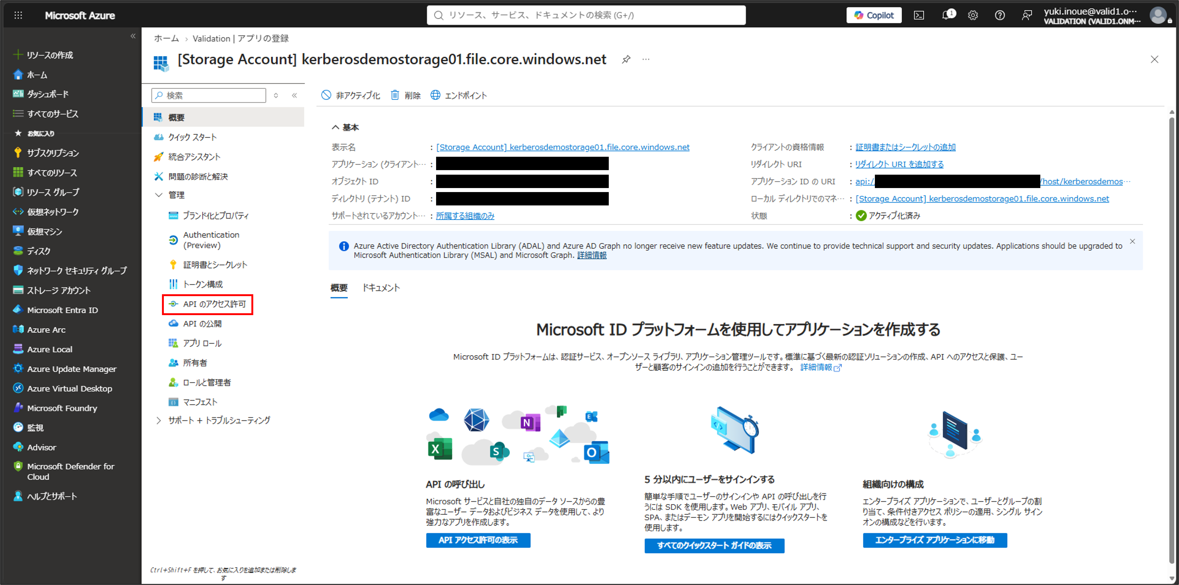Open 仮想マシン in sidebar
The image size is (1179, 585).
[37, 231]
